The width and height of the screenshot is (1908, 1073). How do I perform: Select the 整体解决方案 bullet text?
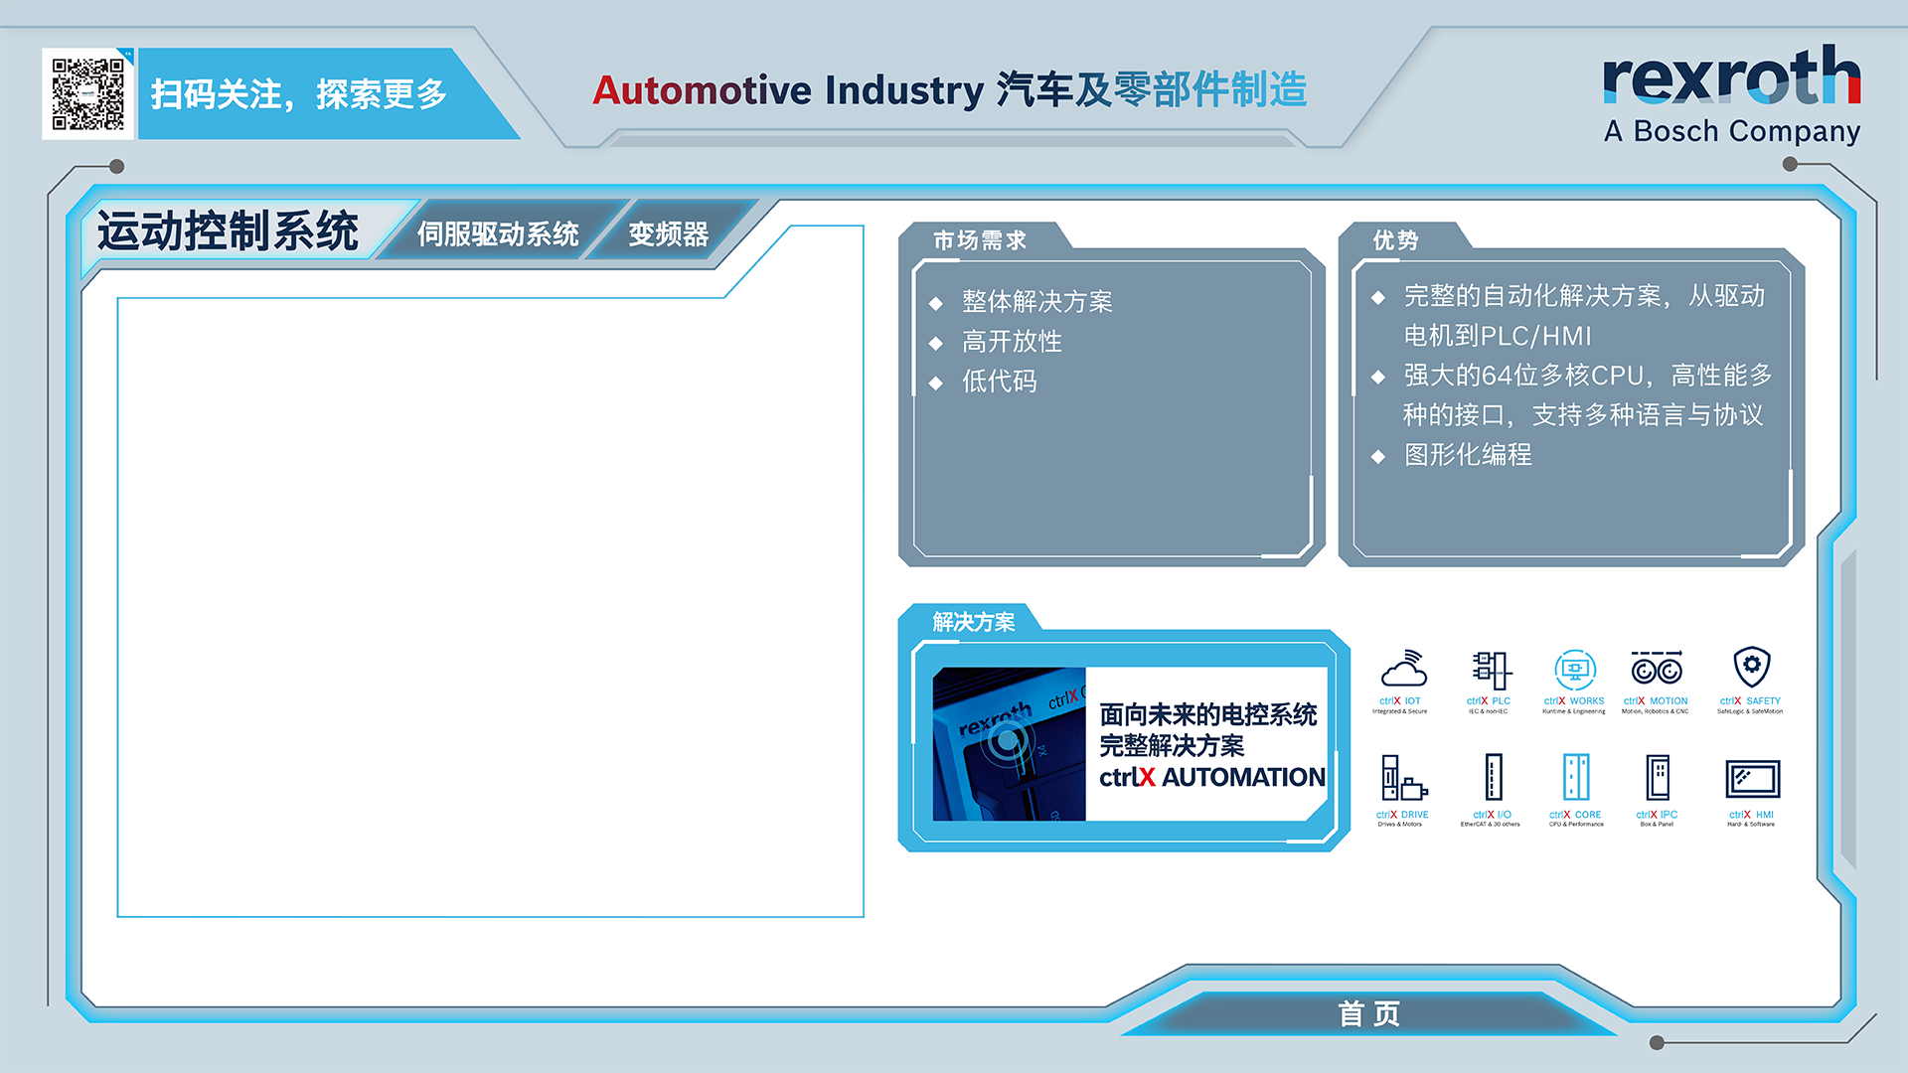pyautogui.click(x=1037, y=301)
